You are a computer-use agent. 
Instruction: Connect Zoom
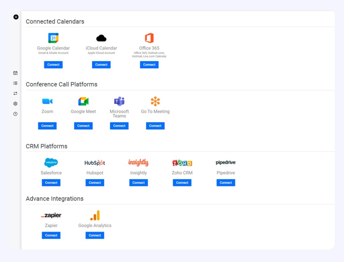pyautogui.click(x=47, y=126)
